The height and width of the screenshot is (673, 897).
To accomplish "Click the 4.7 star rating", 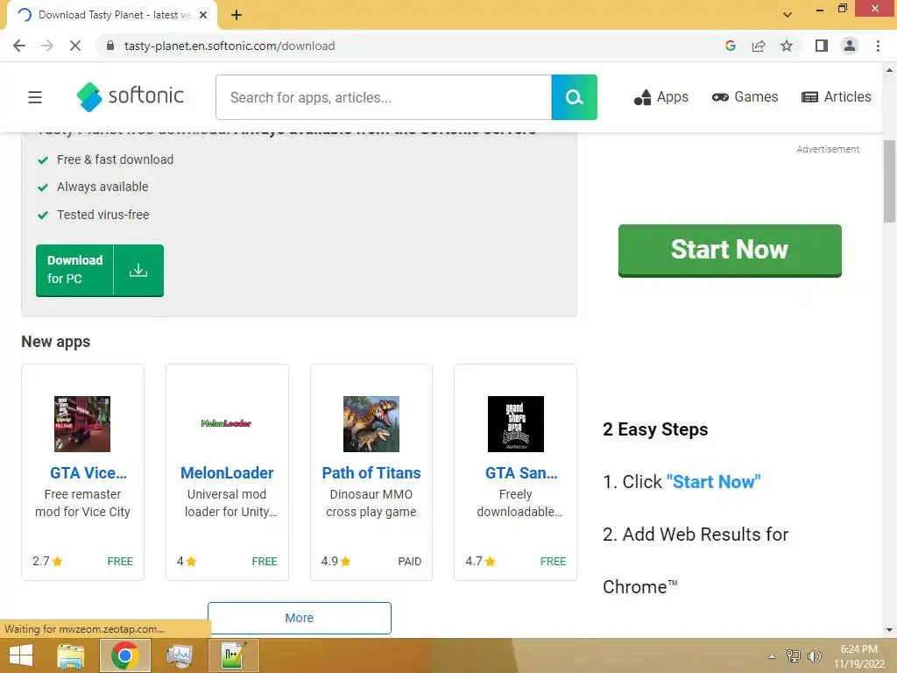I will tap(481, 561).
